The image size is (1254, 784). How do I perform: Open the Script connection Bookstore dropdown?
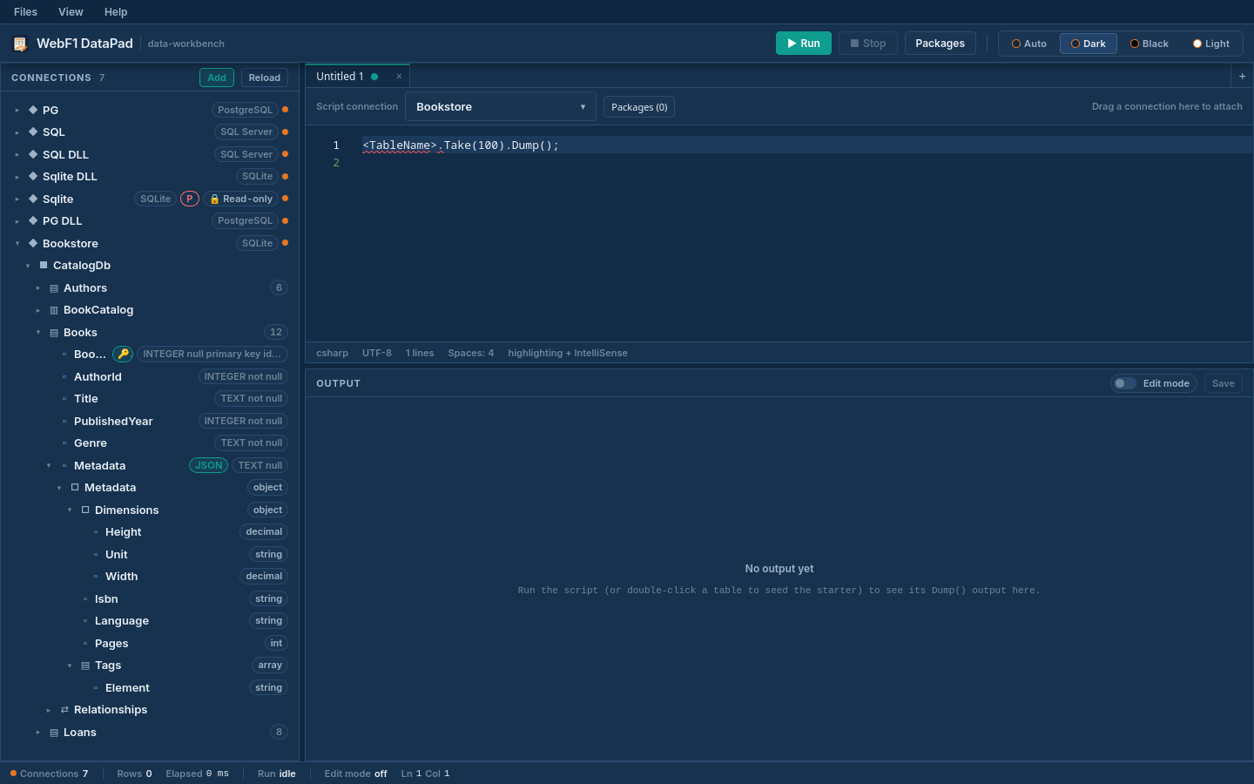tap(501, 106)
